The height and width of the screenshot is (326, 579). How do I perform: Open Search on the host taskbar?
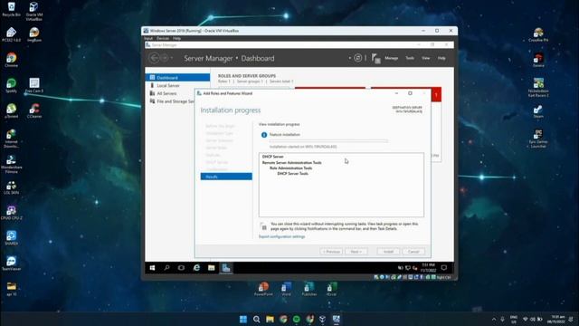[256, 319]
